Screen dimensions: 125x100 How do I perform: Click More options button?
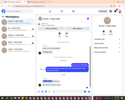(77, 28)
